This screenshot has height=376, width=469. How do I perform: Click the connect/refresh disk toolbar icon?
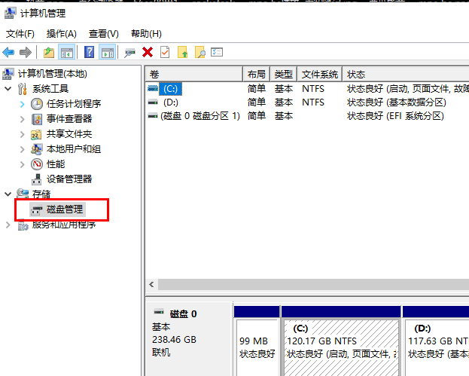129,53
